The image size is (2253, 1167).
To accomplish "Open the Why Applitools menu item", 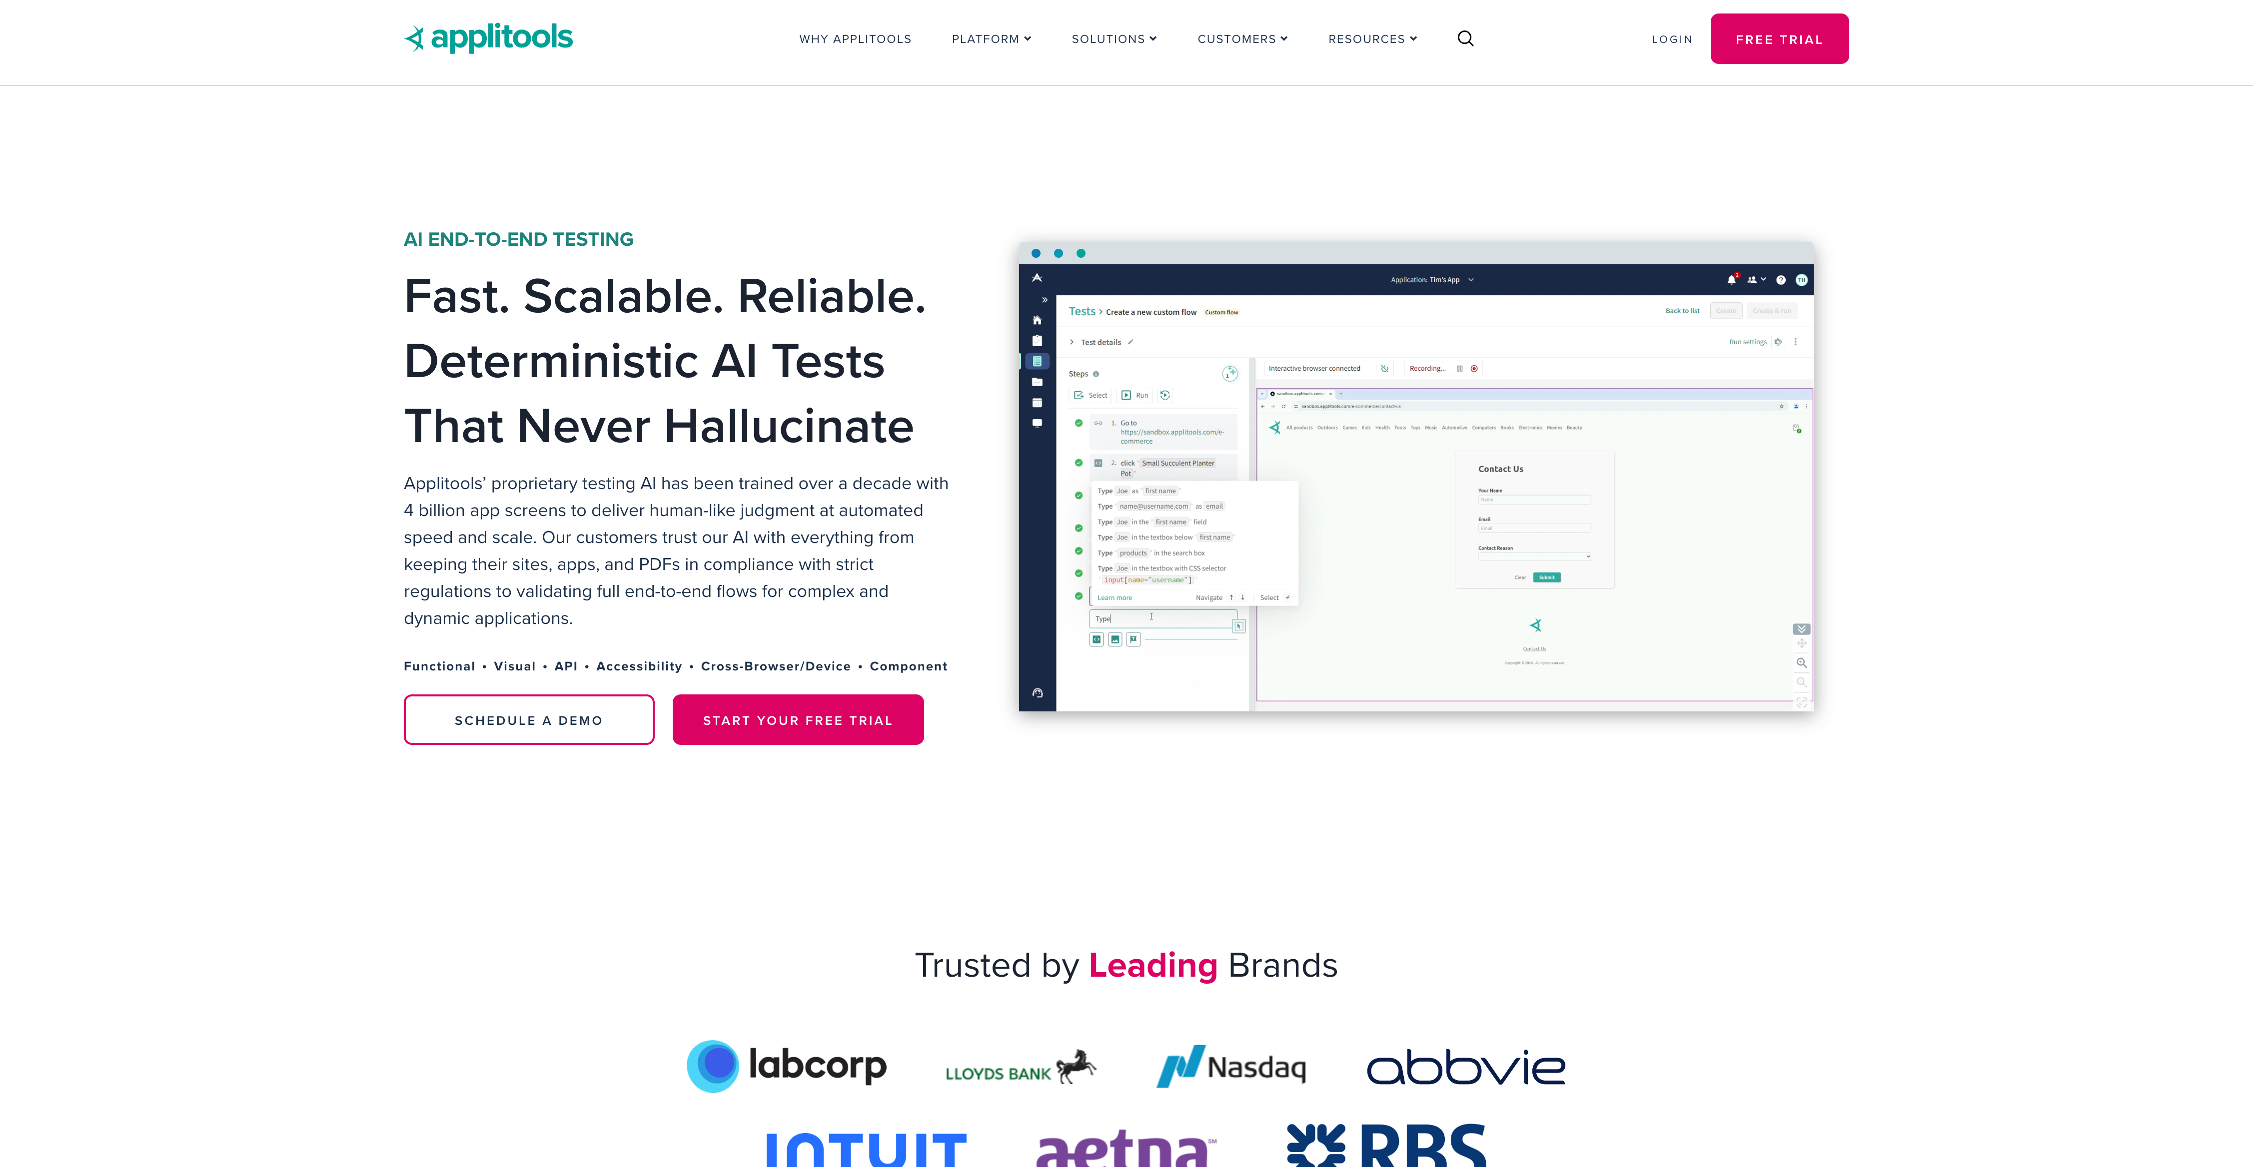I will click(855, 39).
